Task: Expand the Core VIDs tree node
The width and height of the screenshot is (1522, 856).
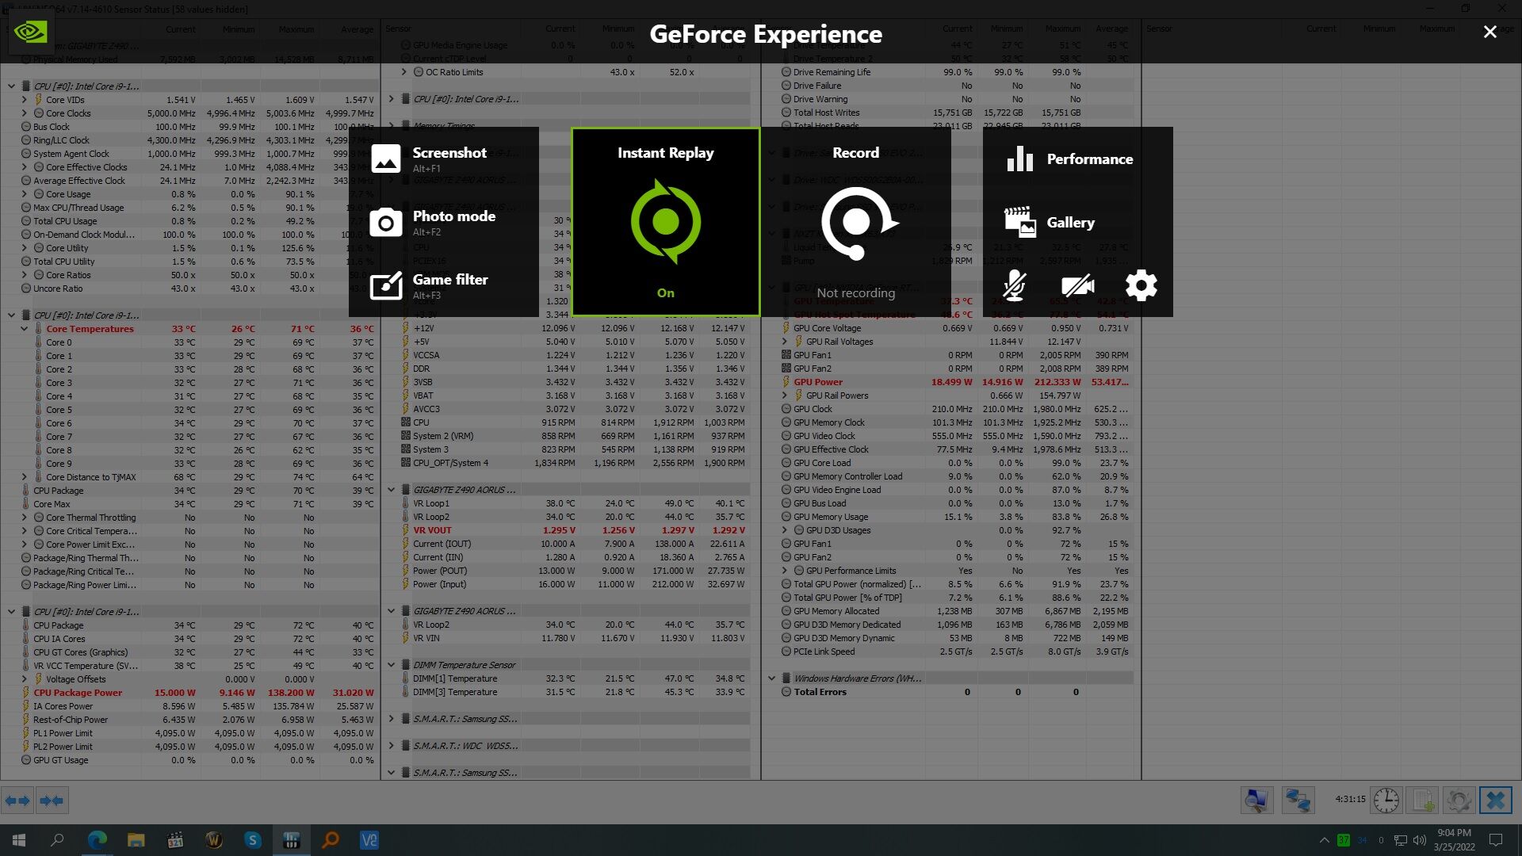Action: pyautogui.click(x=24, y=100)
